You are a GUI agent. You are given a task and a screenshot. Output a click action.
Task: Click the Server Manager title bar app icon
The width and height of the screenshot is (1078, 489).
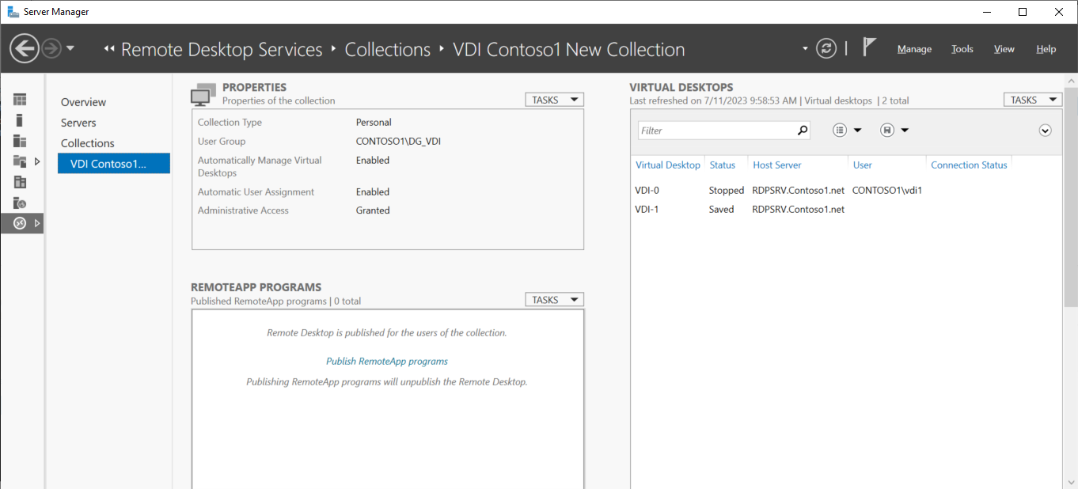13,12
